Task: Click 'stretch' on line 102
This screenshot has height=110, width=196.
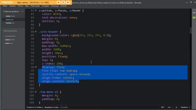Action: tap(72, 81)
